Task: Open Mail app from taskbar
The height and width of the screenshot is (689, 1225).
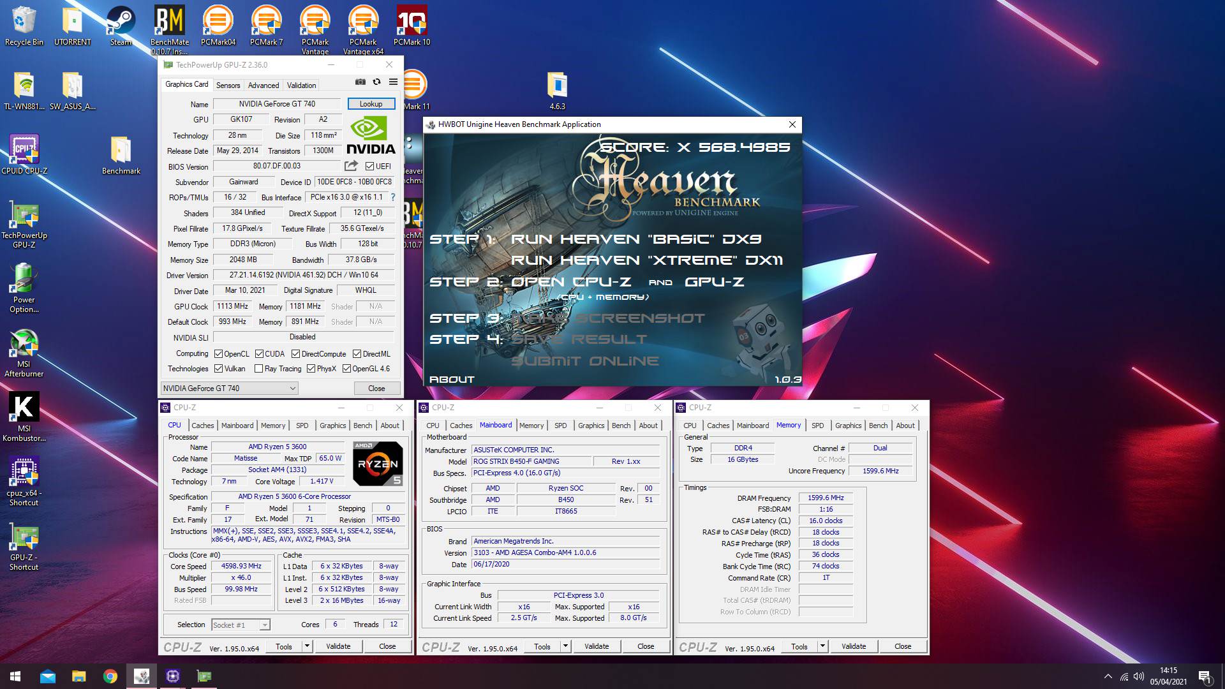Action: click(x=48, y=676)
